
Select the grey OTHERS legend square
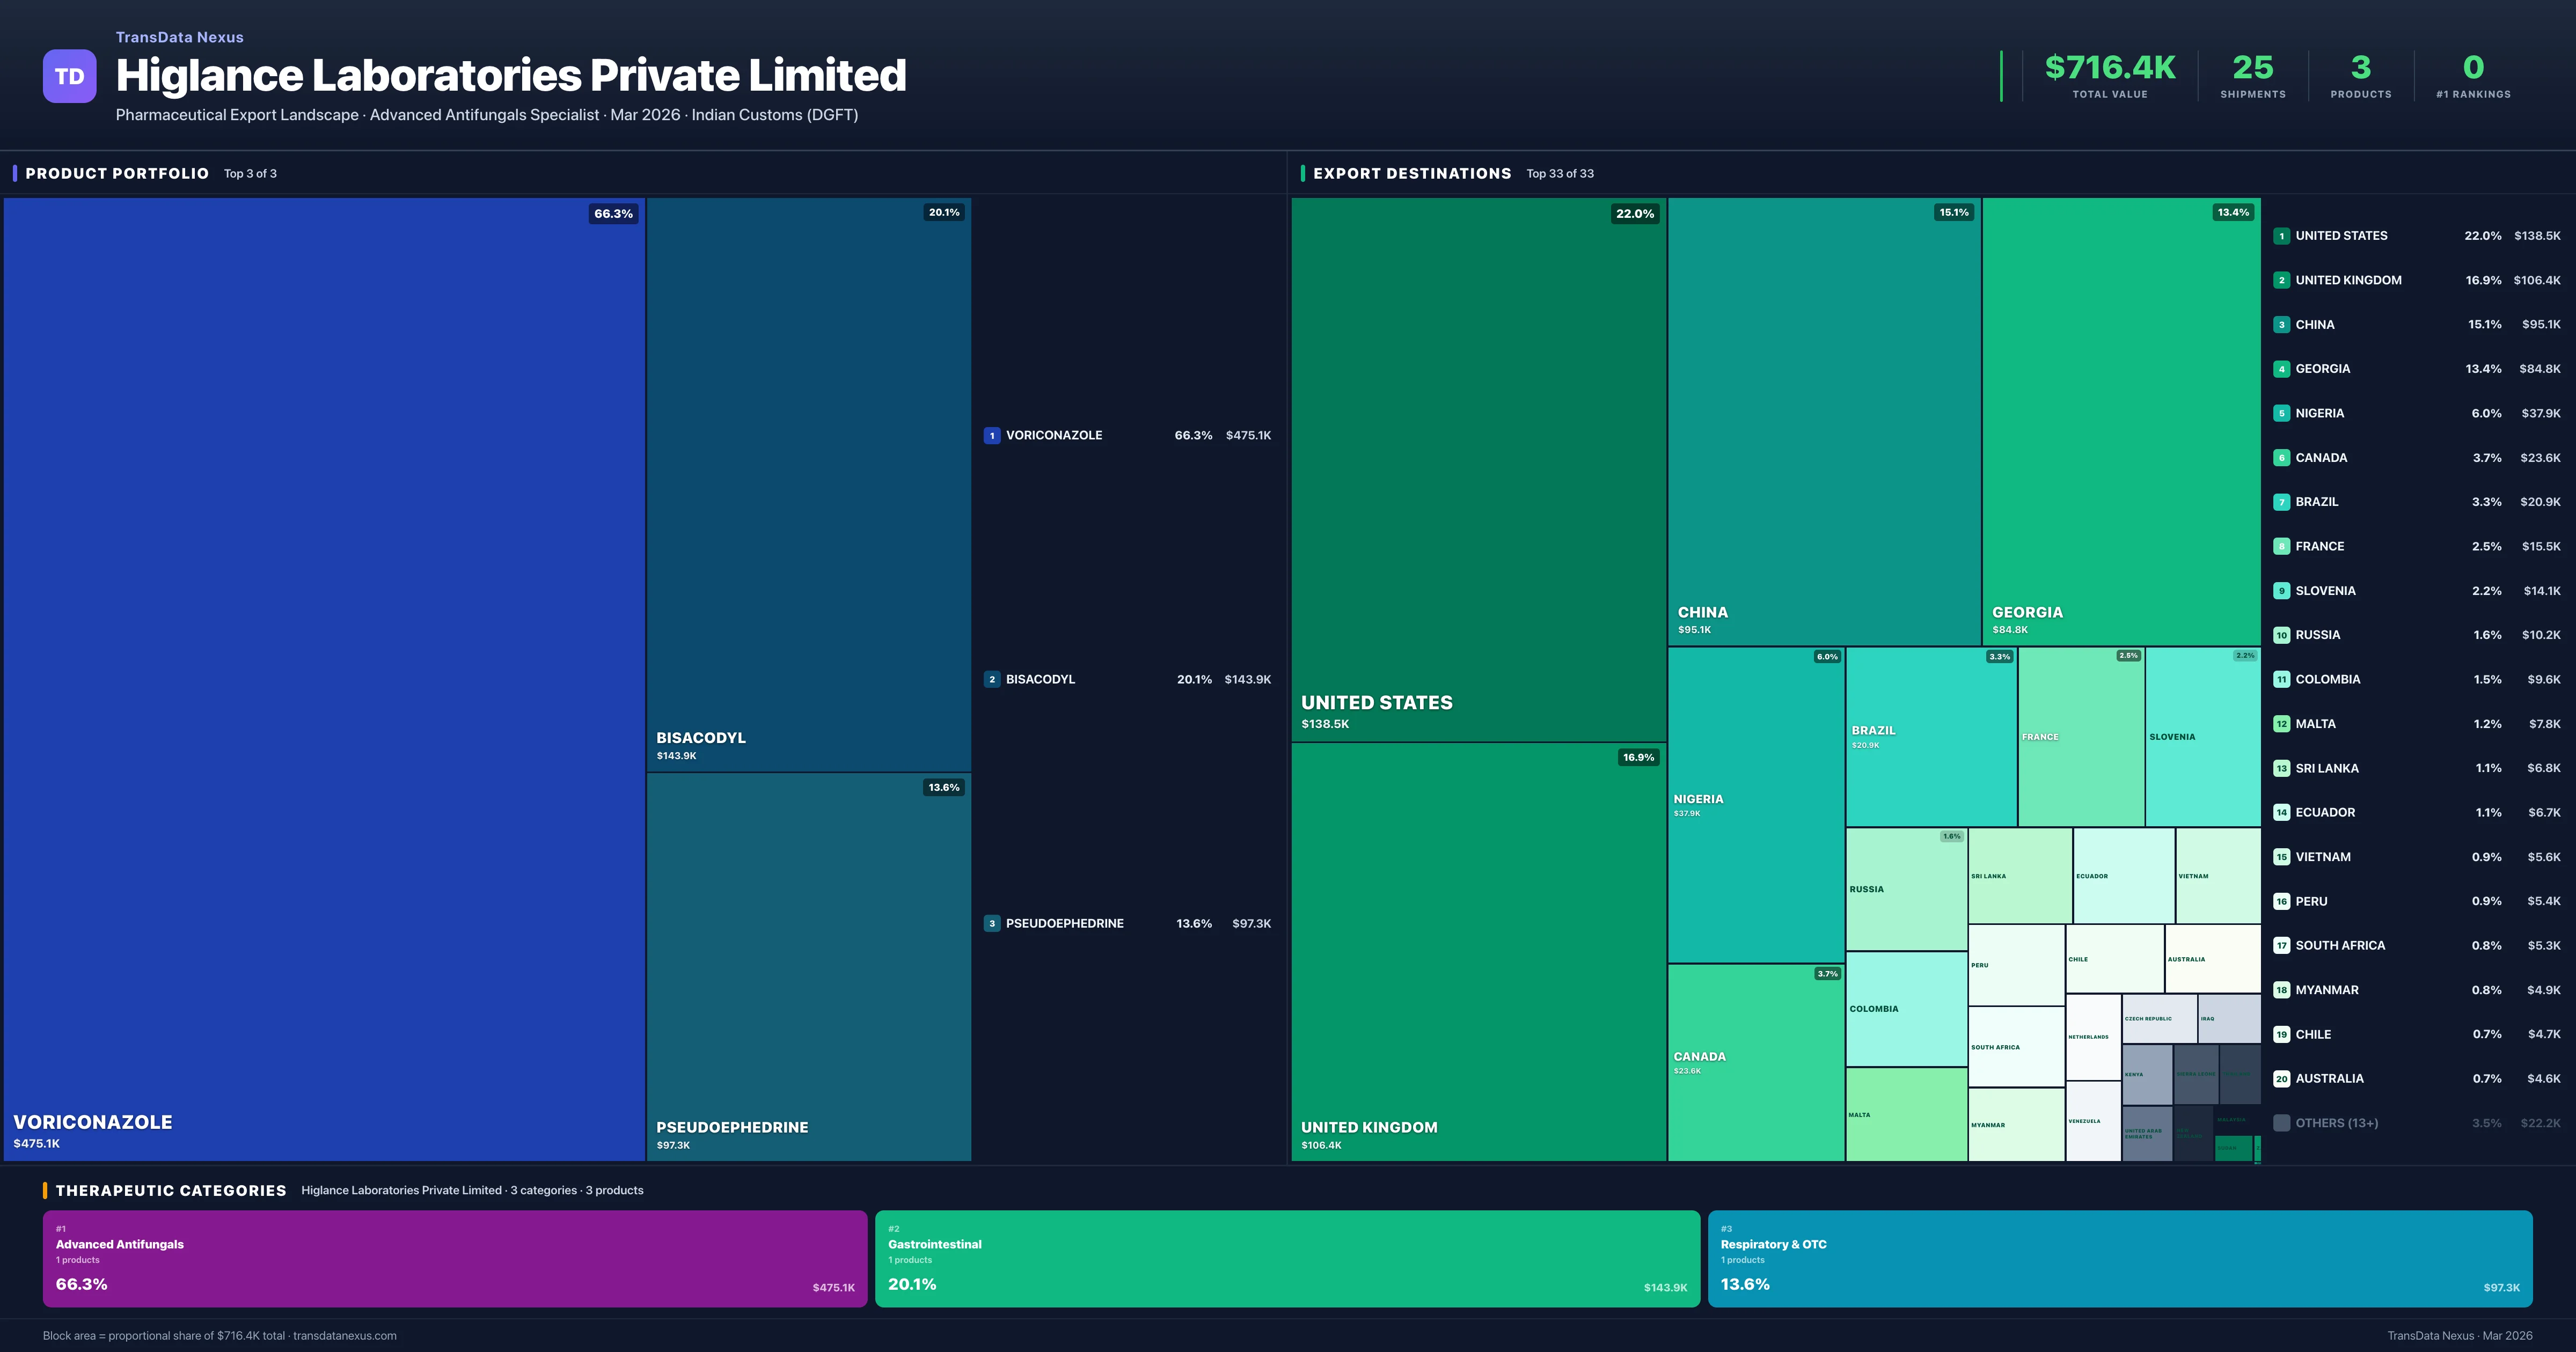point(2283,1123)
